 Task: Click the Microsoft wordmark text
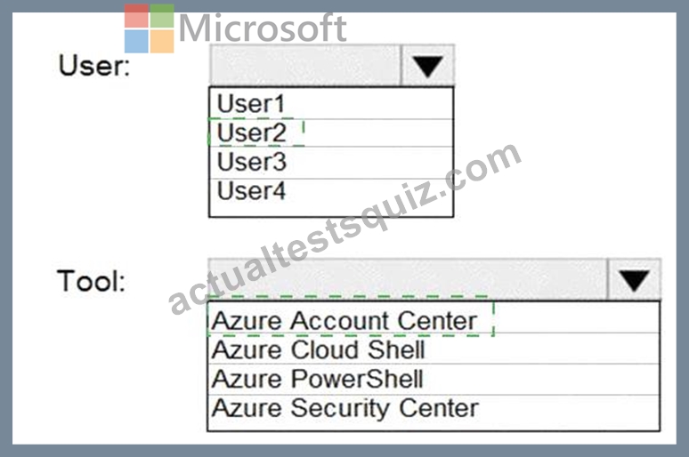[x=263, y=28]
